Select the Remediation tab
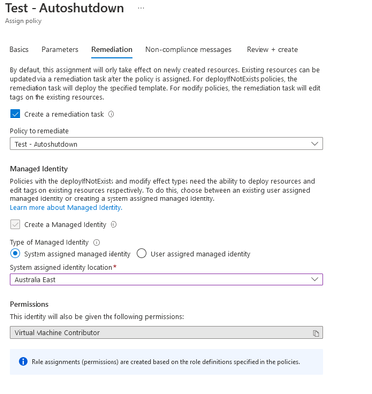 coord(112,50)
